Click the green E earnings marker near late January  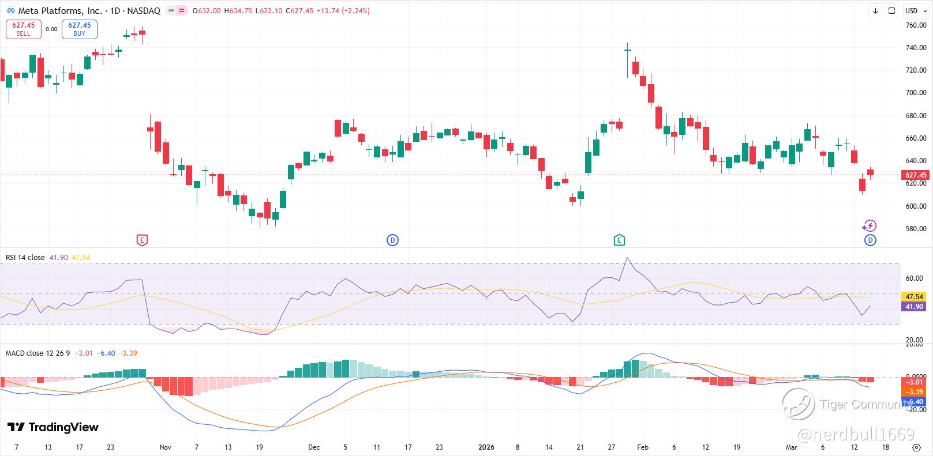[x=619, y=240]
